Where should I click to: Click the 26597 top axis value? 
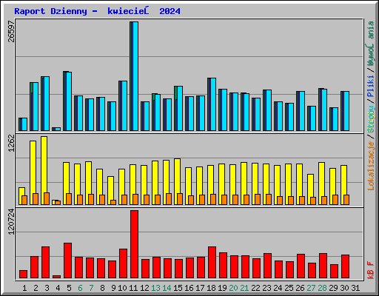pyautogui.click(x=11, y=32)
